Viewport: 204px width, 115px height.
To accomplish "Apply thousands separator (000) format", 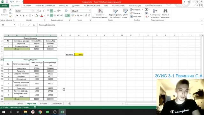I will click(81, 16).
